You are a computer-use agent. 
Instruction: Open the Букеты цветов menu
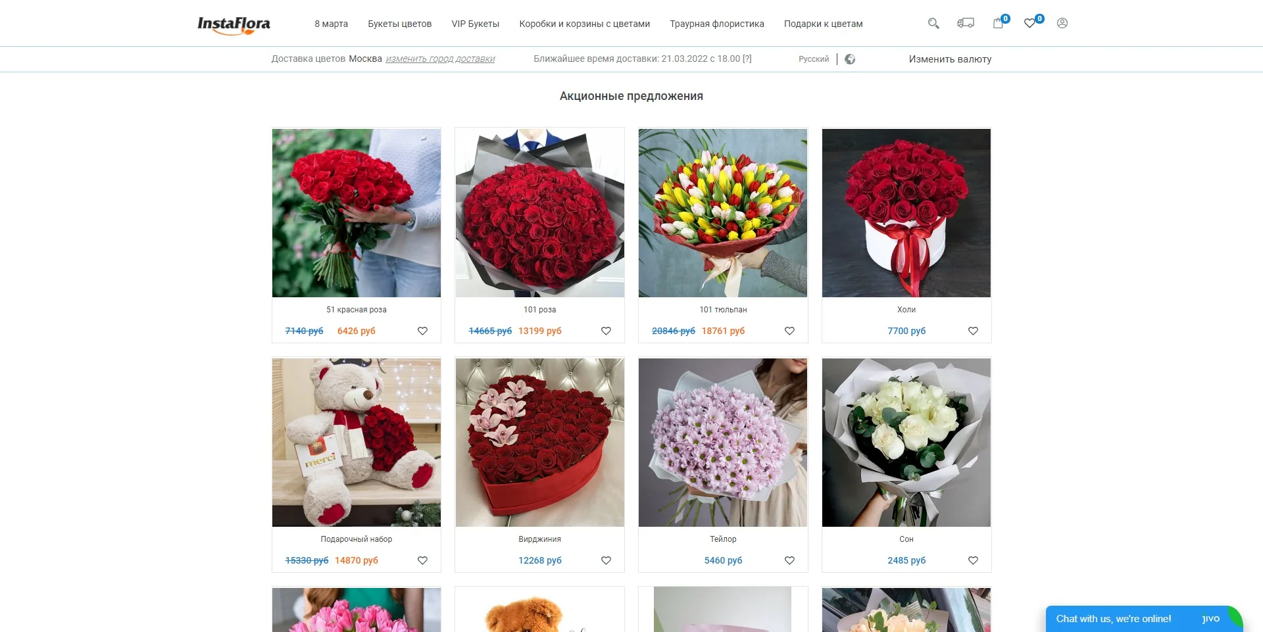click(x=400, y=24)
